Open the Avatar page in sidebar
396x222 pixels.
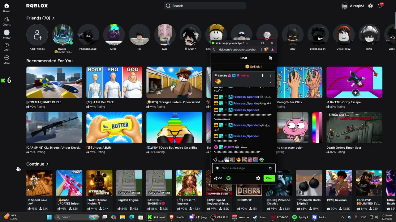pos(6,35)
